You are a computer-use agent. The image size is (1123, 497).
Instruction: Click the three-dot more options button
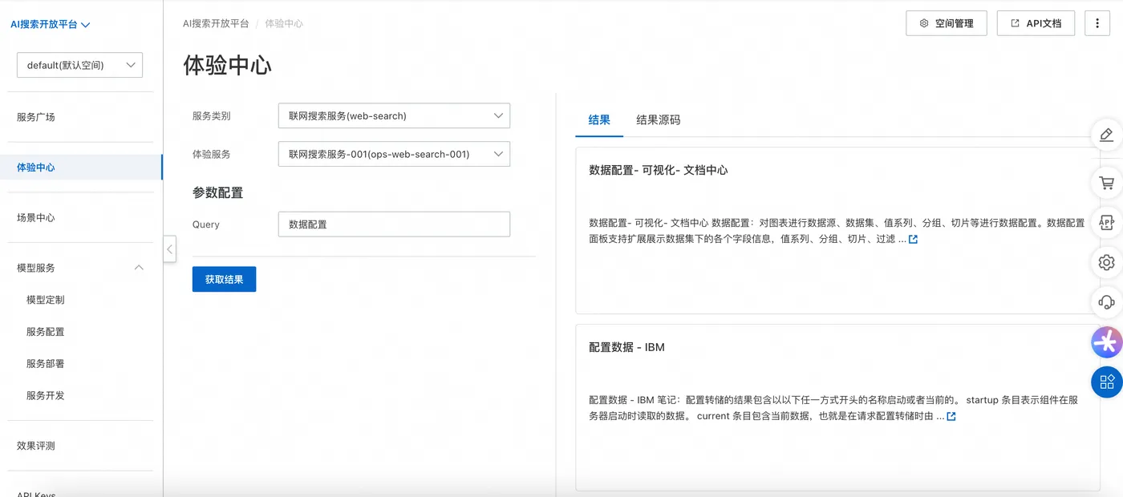pyautogui.click(x=1097, y=23)
